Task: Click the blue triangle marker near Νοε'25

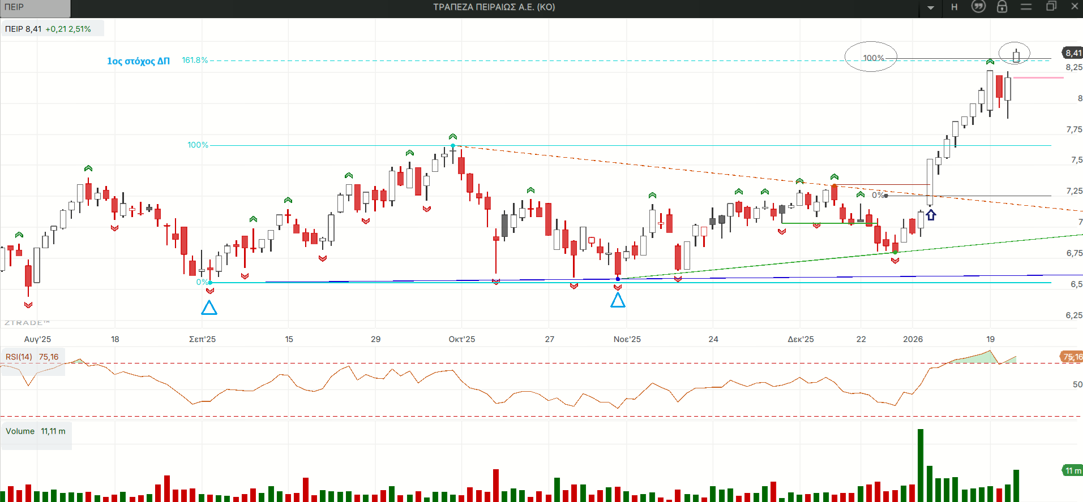Action: (618, 300)
